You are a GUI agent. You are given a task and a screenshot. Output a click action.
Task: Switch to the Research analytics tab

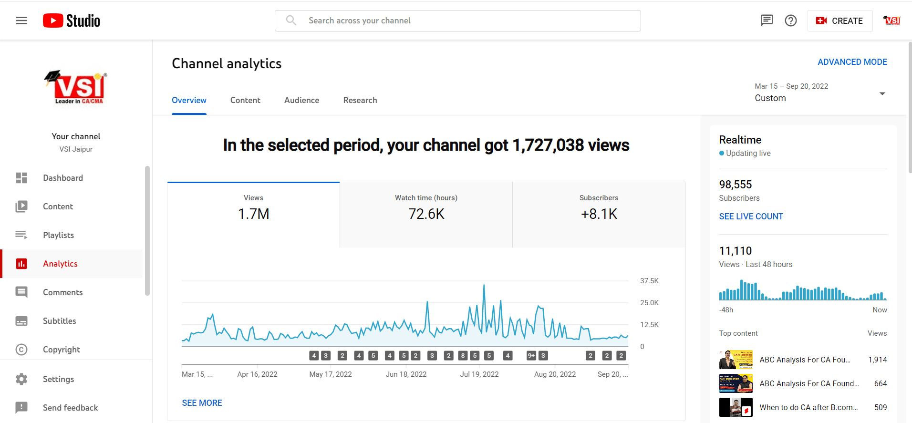(x=360, y=100)
